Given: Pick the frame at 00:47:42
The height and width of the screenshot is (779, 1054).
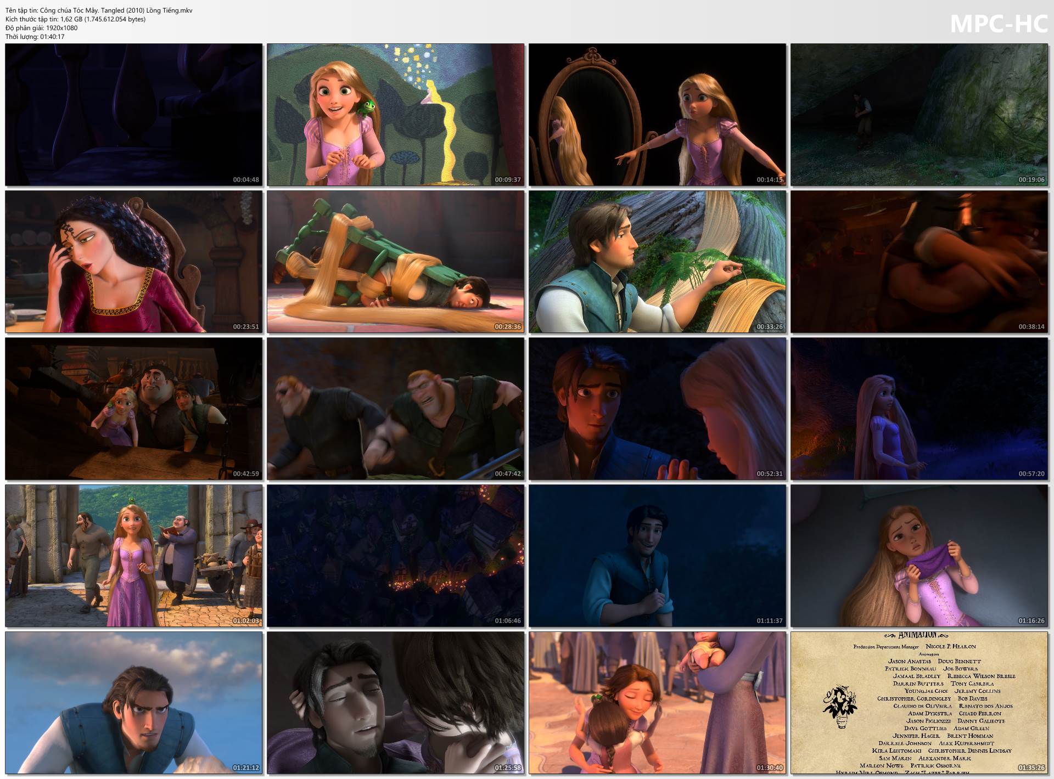Looking at the screenshot, I should click(396, 409).
